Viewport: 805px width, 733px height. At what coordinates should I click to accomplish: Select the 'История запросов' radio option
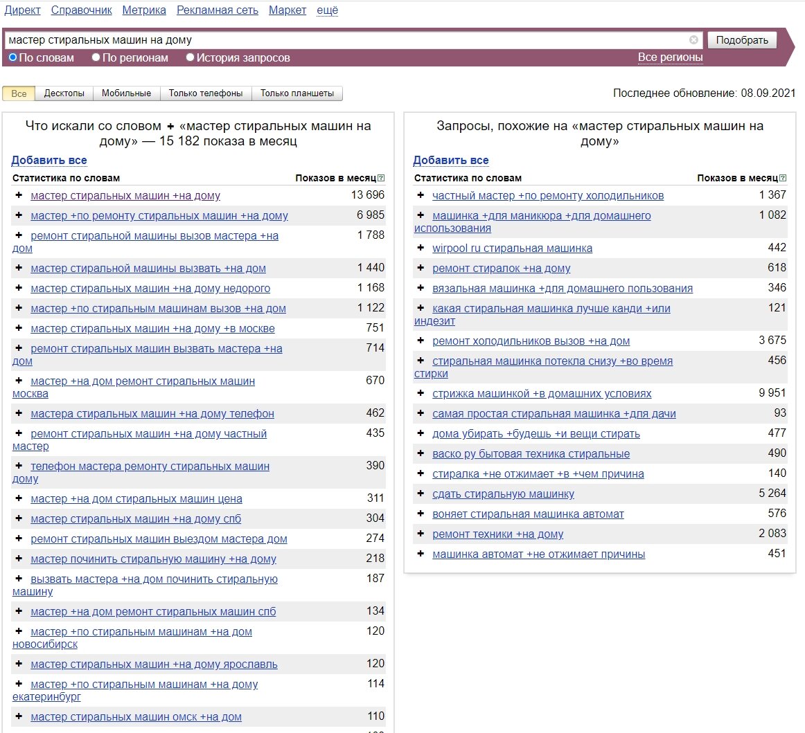pyautogui.click(x=190, y=57)
